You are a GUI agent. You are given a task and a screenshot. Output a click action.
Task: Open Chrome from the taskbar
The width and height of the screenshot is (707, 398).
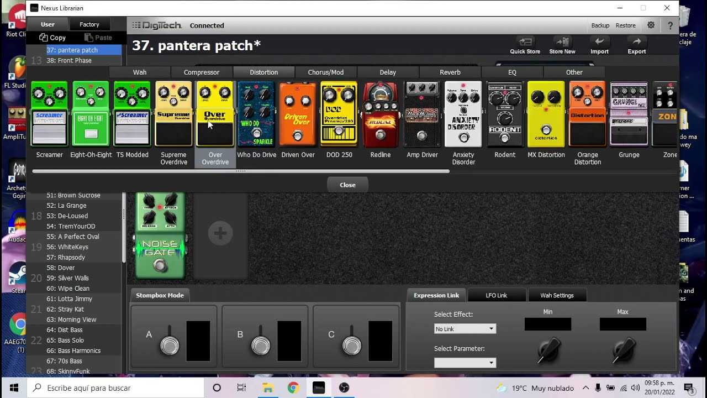[x=293, y=387]
